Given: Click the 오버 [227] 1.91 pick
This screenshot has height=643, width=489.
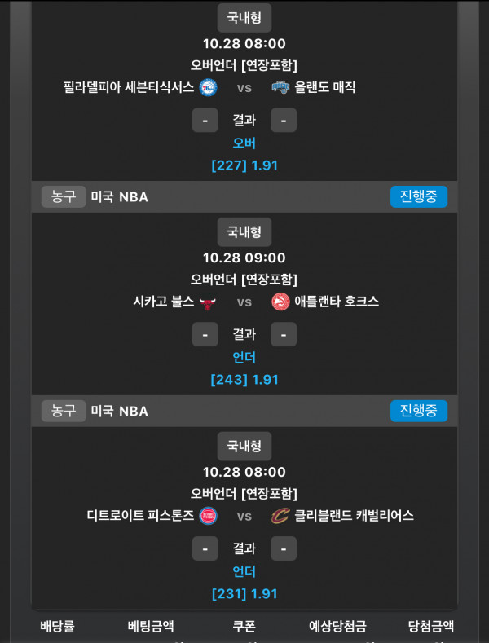Looking at the screenshot, I should point(244,155).
